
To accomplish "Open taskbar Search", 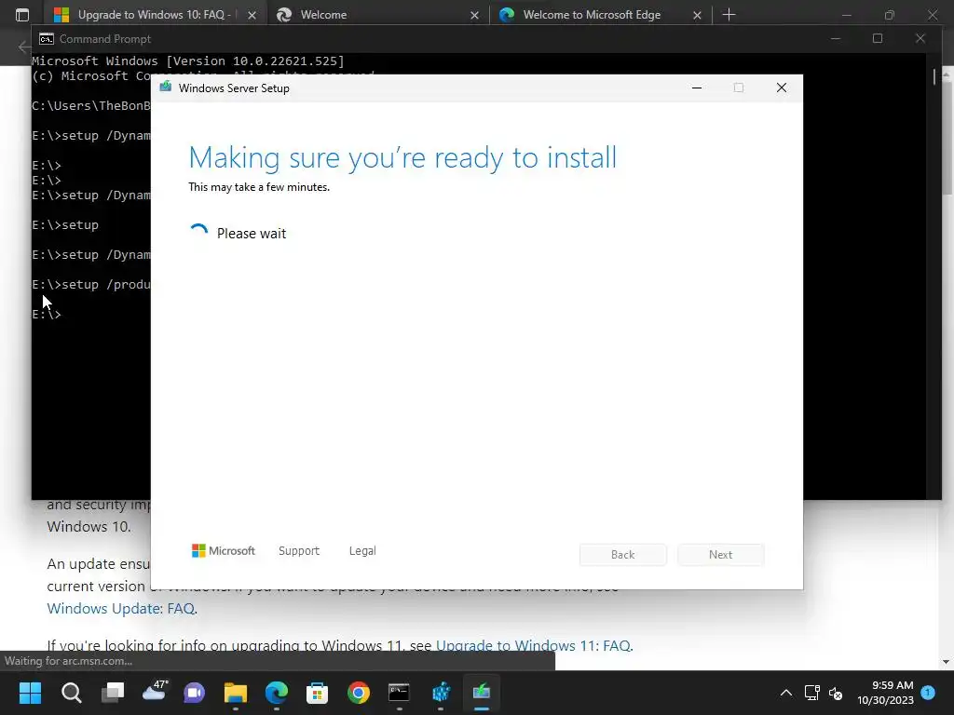I will 71,693.
